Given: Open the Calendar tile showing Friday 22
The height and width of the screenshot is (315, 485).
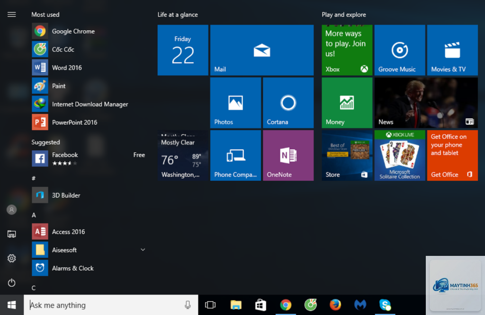Looking at the screenshot, I should (183, 50).
